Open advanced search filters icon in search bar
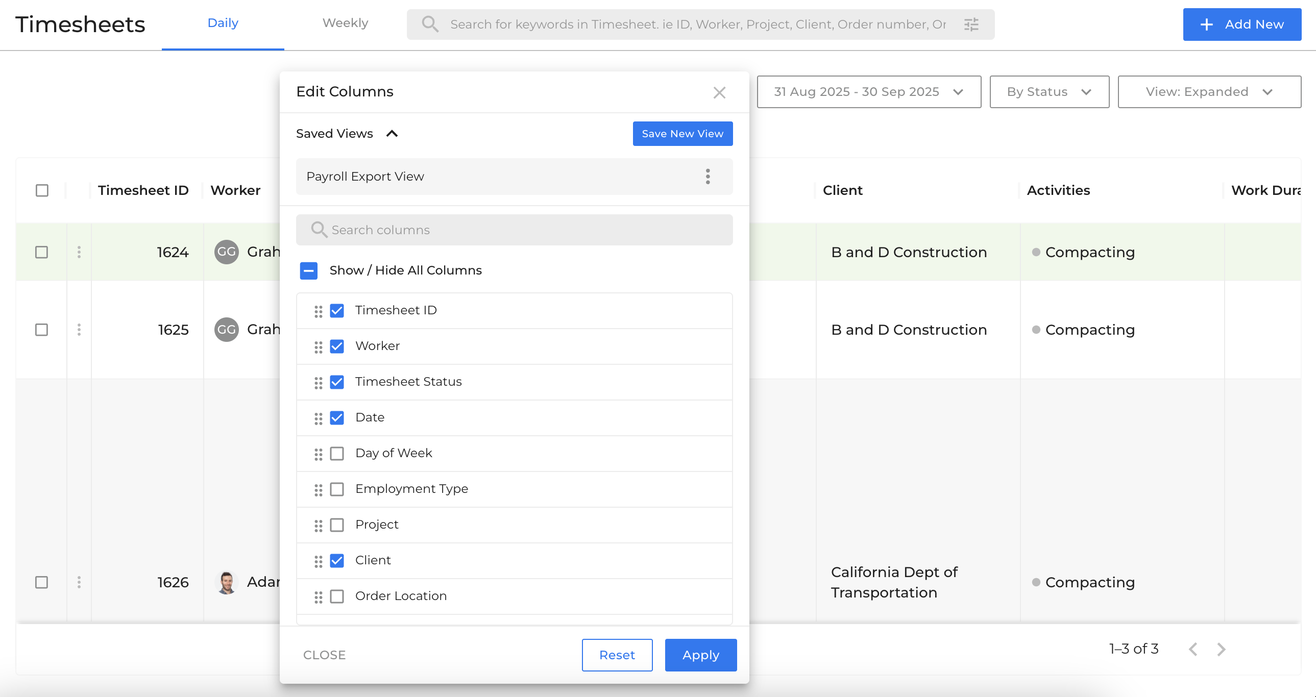The height and width of the screenshot is (697, 1316). [x=971, y=24]
